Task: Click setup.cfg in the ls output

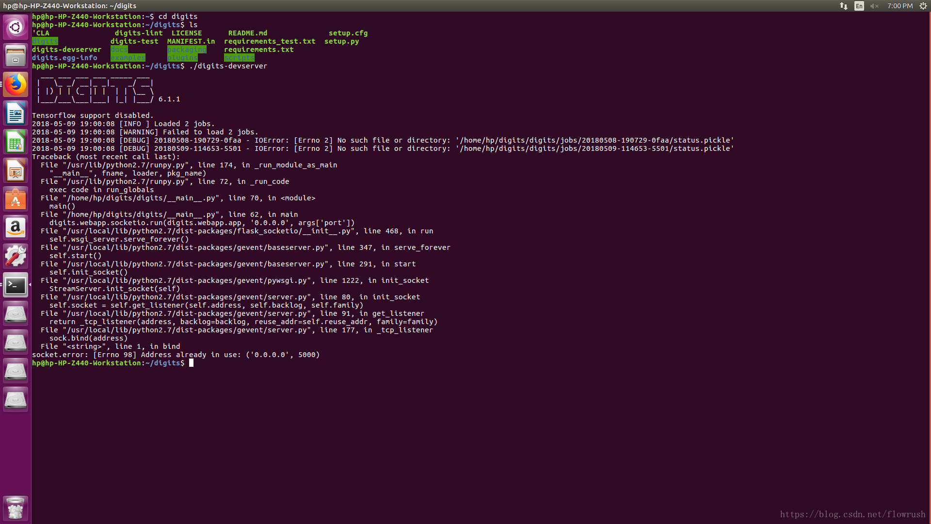Action: 348,33
